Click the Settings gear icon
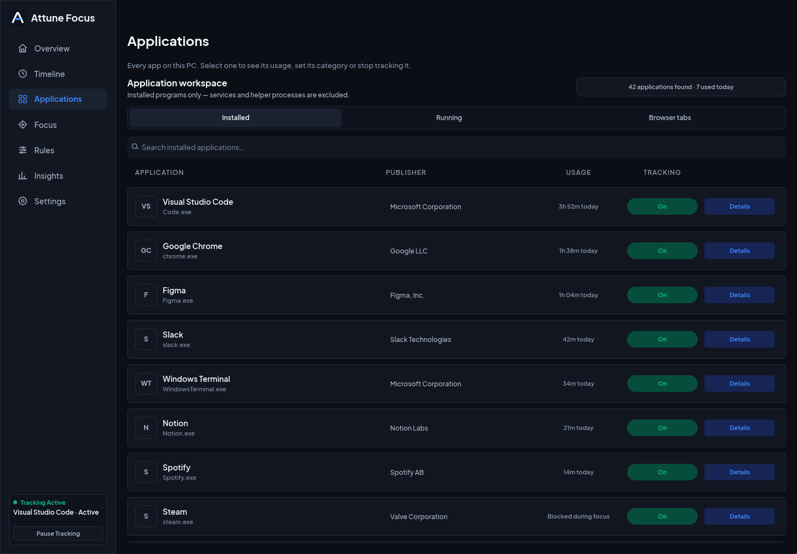Image resolution: width=797 pixels, height=554 pixels. click(x=23, y=201)
